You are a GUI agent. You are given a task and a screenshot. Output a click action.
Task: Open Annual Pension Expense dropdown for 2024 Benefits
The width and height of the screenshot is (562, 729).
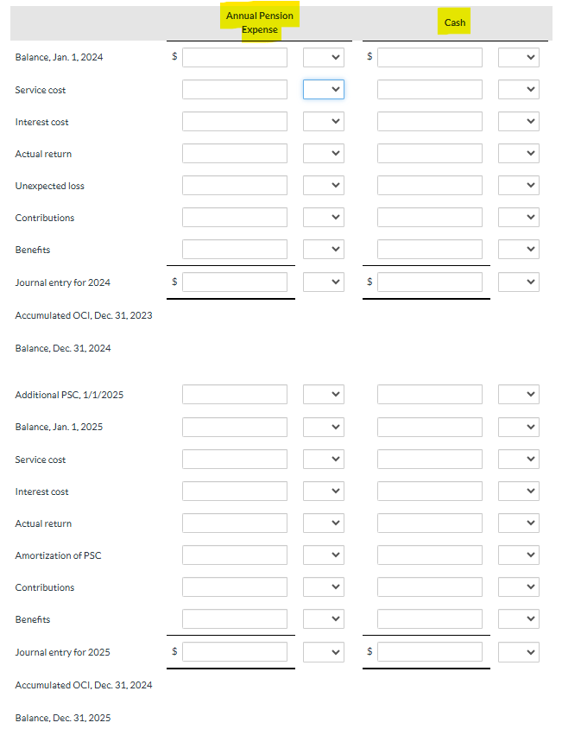pyautogui.click(x=324, y=250)
